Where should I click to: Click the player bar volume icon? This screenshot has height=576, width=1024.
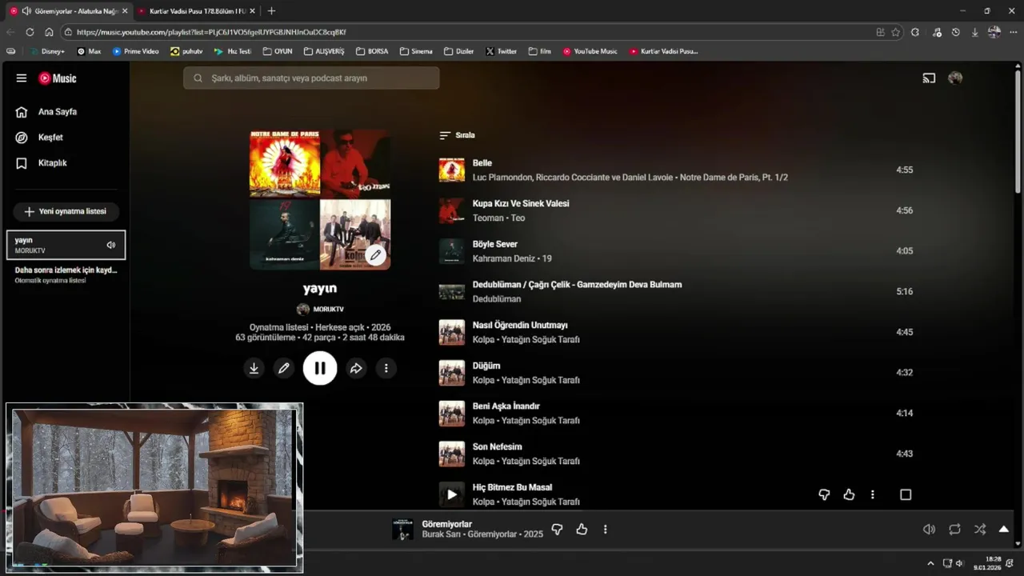coord(929,529)
